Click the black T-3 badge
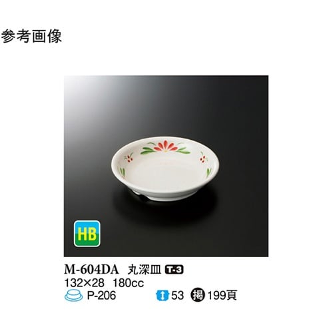The width and height of the screenshot is (333, 333). (174, 270)
